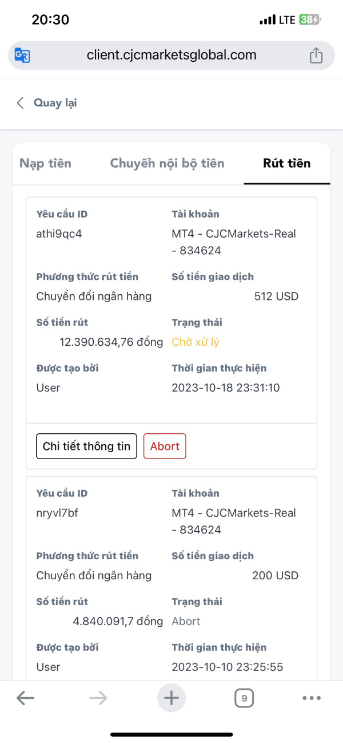Screen dimensions: 343x743
Task: Select the Rút tiền tab
Action: point(287,164)
